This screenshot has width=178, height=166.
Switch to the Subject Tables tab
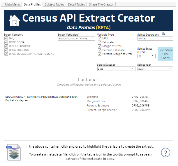click(54, 4)
